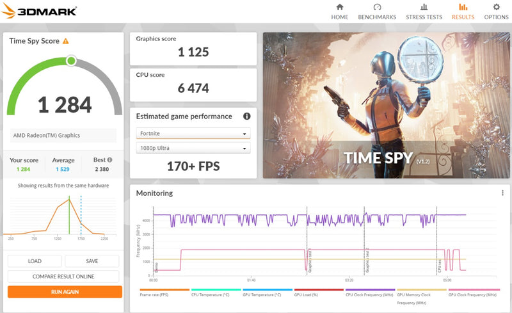Open the Options tab
The image size is (512, 313).
[497, 12]
